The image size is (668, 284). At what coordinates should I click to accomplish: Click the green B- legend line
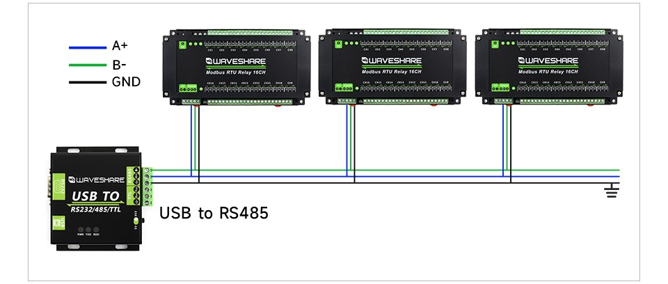[88, 65]
